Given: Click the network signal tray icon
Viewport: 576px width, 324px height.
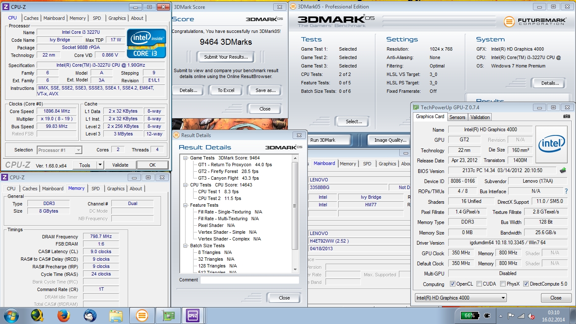Looking at the screenshot, I should (x=521, y=316).
